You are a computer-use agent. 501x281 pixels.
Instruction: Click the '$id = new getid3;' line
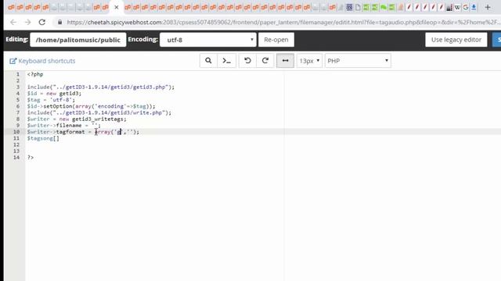click(54, 94)
